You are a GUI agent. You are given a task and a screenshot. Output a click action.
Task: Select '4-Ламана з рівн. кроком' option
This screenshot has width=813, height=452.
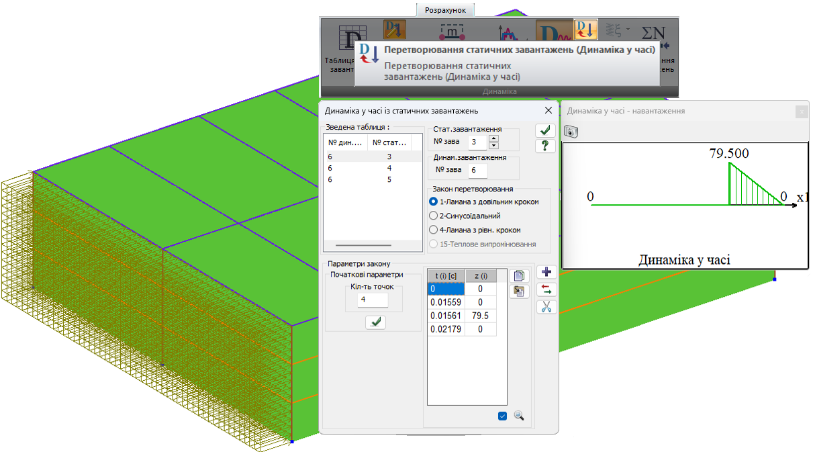[433, 230]
